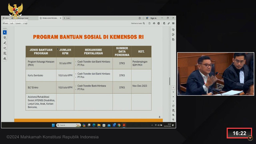The image size is (256, 144).
Task: Open File Explorer from taskbar
Action: [99, 125]
